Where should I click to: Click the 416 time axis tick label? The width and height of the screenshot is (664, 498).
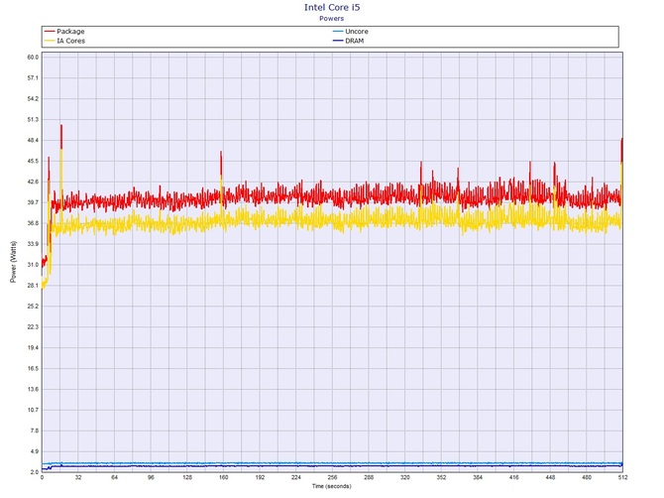pyautogui.click(x=514, y=477)
